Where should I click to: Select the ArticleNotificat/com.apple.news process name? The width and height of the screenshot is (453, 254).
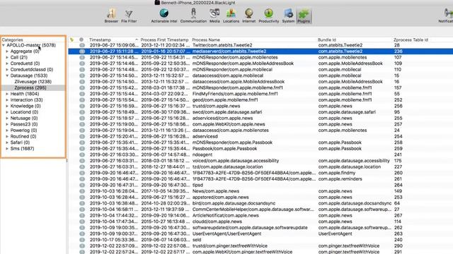[x=225, y=216]
